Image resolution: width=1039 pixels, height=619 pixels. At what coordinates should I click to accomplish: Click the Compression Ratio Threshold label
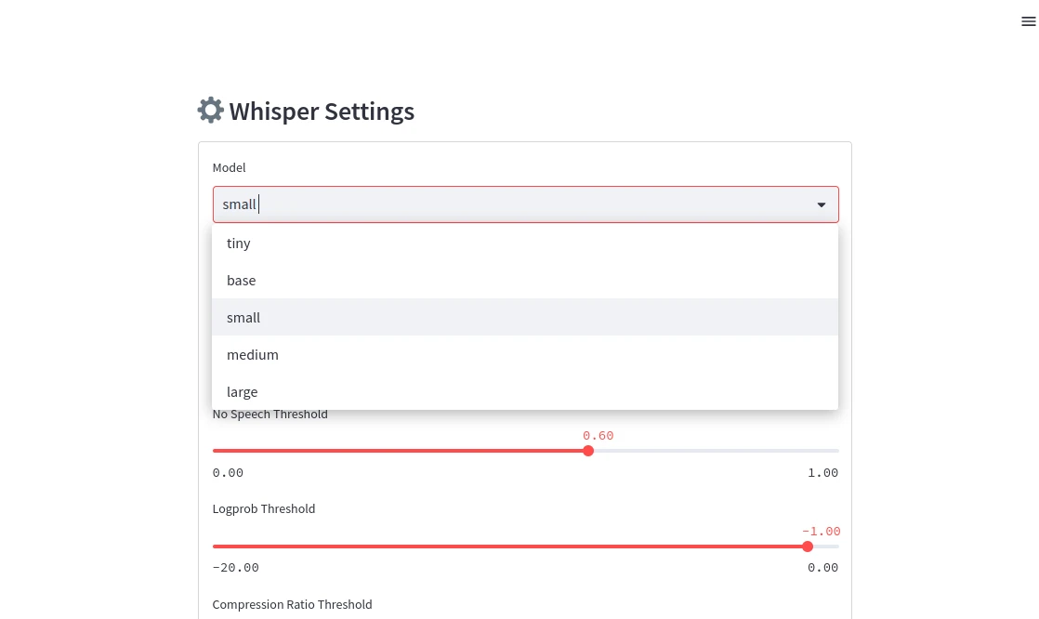click(293, 605)
